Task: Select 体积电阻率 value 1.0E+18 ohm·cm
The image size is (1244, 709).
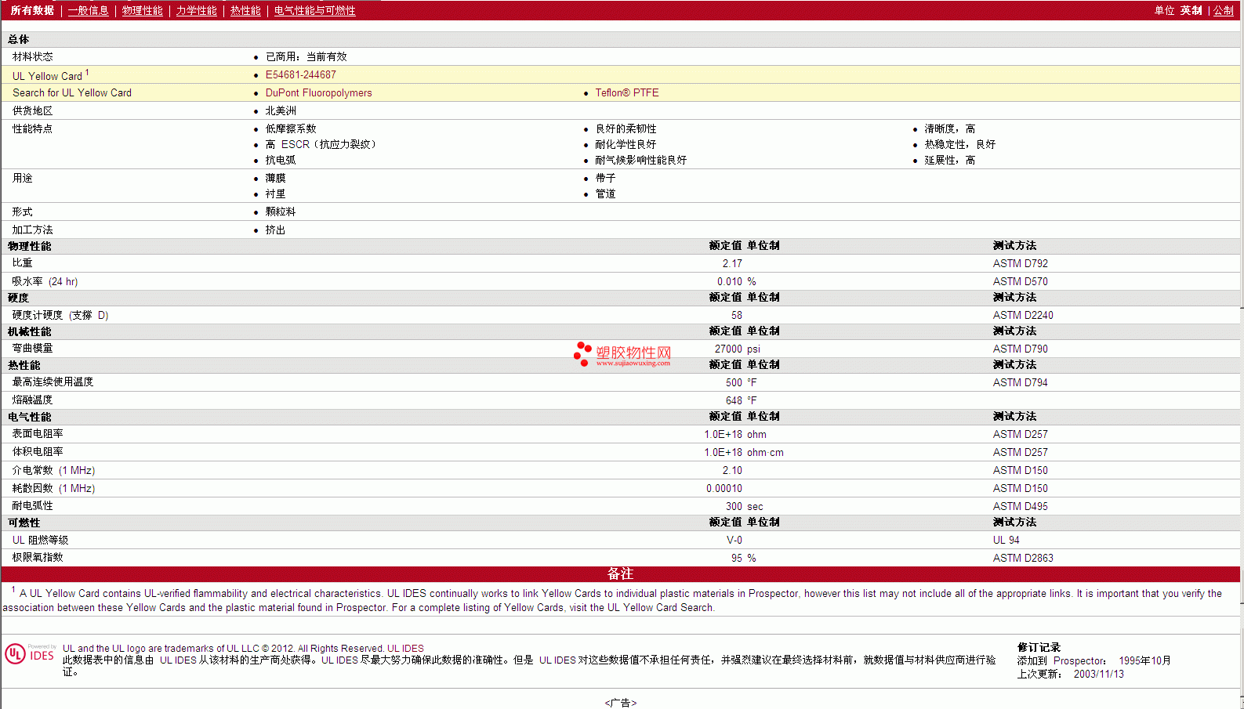Action: click(x=744, y=452)
